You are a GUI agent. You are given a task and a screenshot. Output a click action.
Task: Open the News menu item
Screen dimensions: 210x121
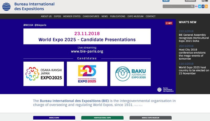pyautogui.click(x=104, y=16)
